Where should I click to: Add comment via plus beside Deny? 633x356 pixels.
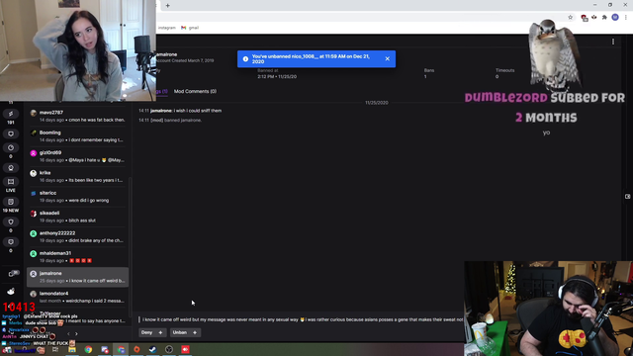(160, 332)
